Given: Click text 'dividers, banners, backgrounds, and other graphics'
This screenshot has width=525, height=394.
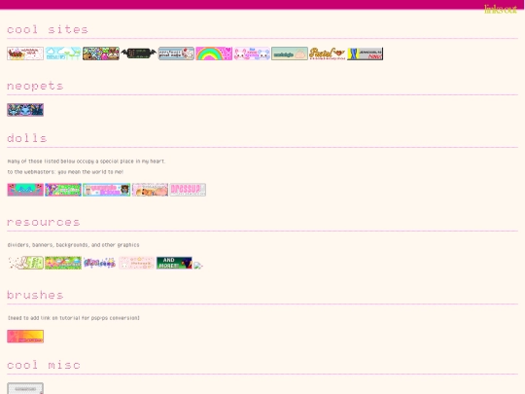Looking at the screenshot, I should tap(73, 245).
